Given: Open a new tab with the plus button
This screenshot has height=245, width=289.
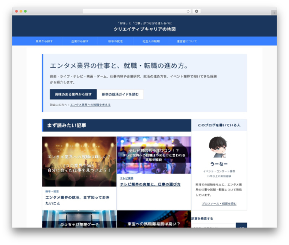Looking at the screenshot, I should click(x=274, y=13).
